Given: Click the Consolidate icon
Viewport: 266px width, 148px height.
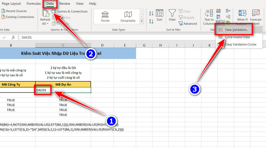Looking at the screenshot, I should [228, 11].
